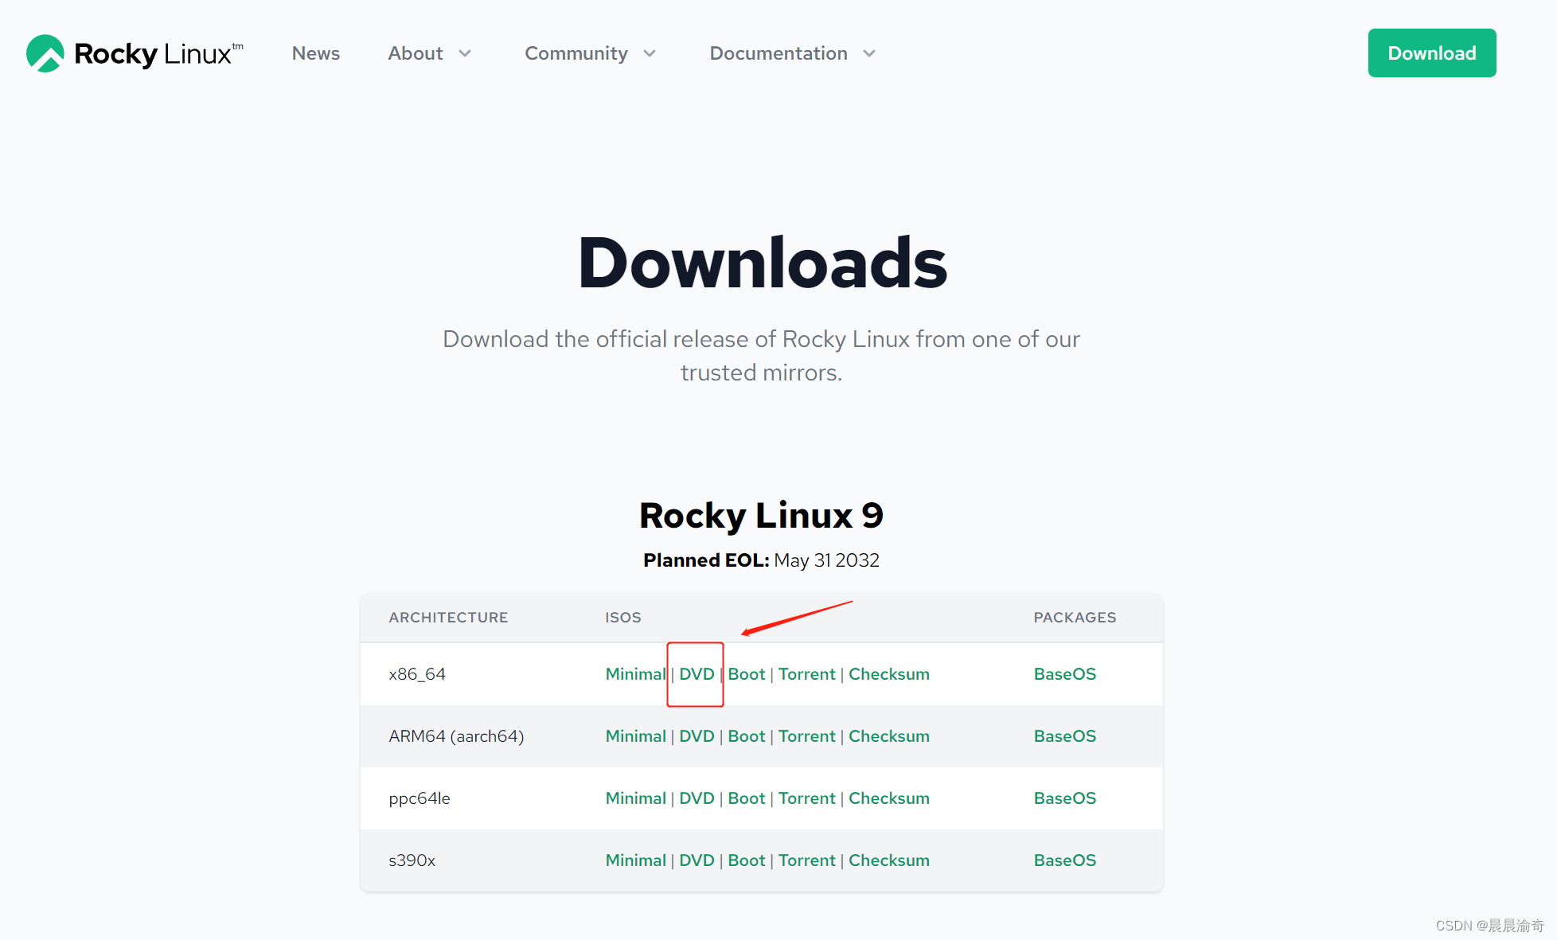Select the s390x architecture cell
This screenshot has width=1557, height=940.
[x=412, y=860]
